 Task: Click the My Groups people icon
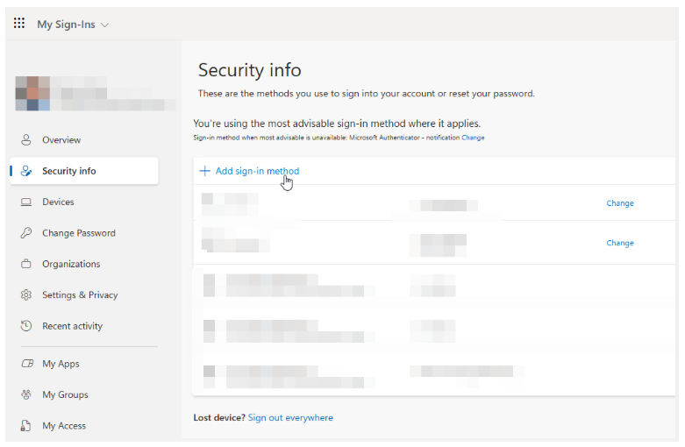pos(25,394)
